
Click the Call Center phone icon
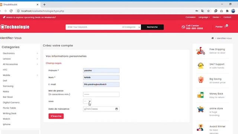[x=183, y=27]
